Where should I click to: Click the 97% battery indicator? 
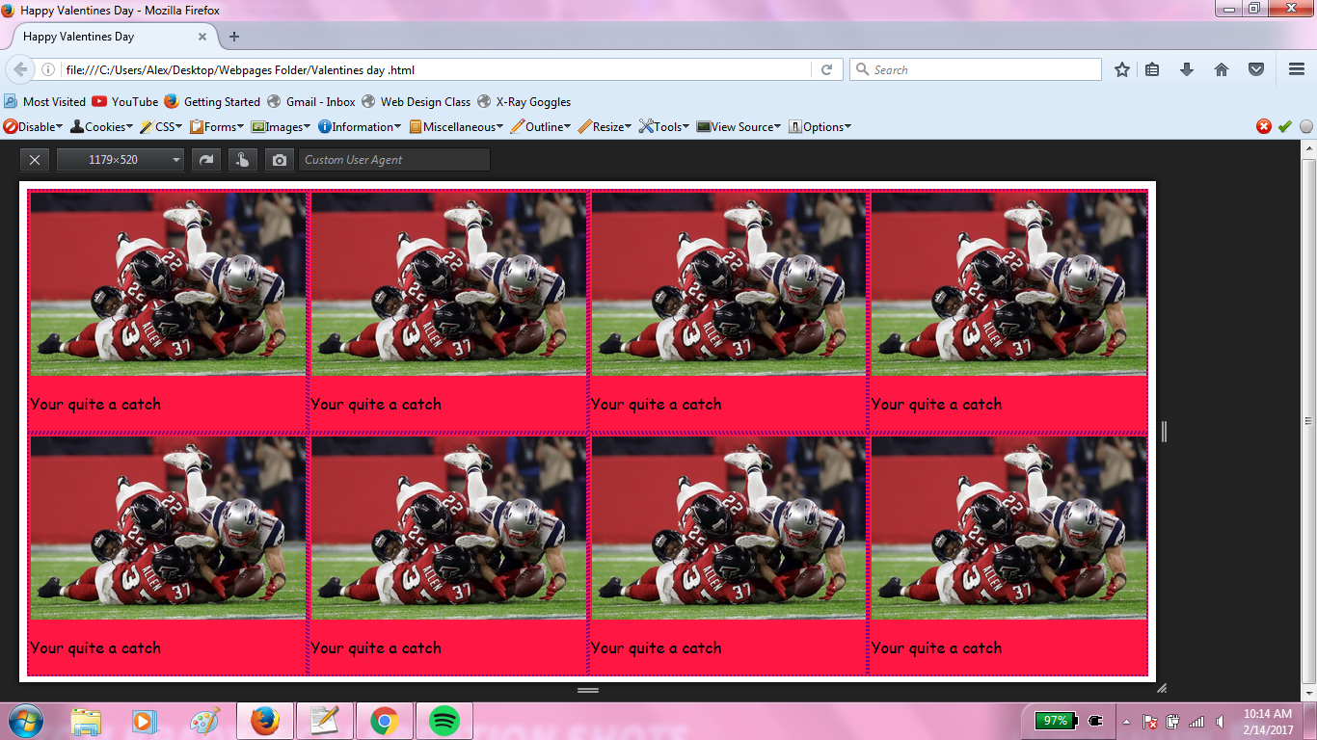coord(1057,721)
